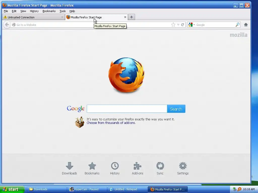The image size is (258, 193).
Task: Open Downloads from the start page
Action: [70, 168]
